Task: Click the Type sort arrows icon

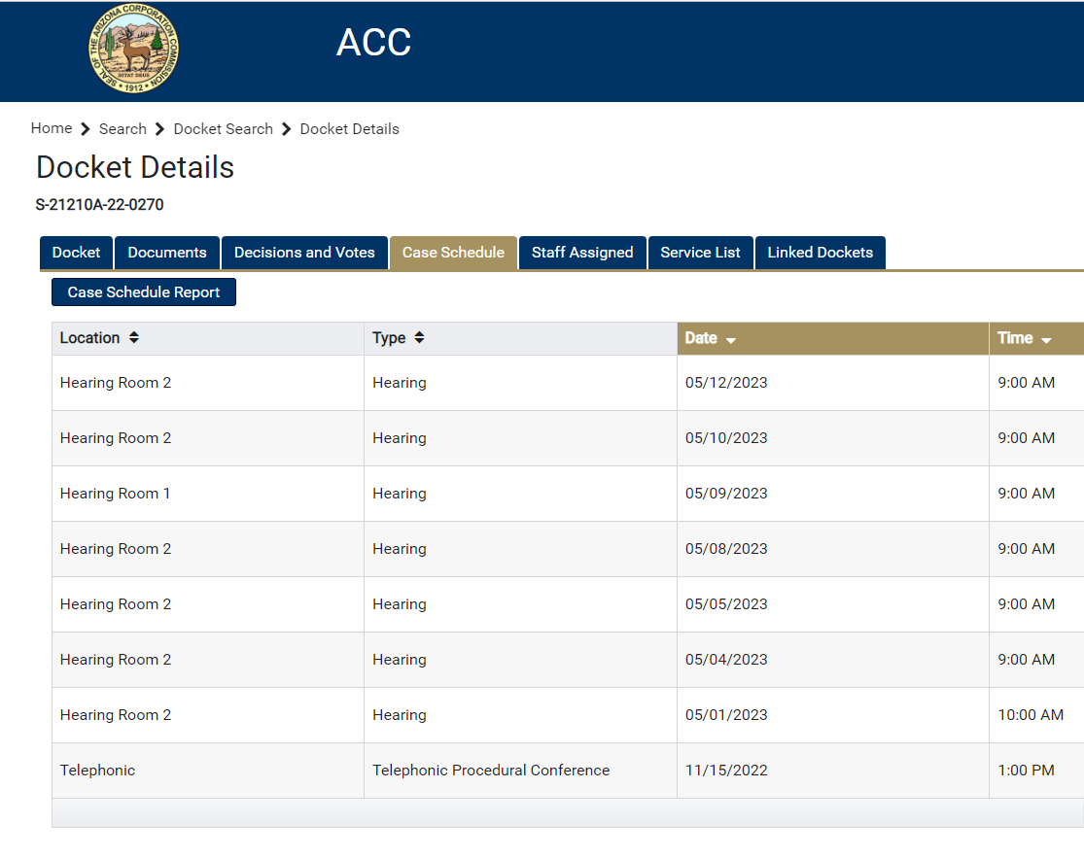Action: [x=419, y=337]
